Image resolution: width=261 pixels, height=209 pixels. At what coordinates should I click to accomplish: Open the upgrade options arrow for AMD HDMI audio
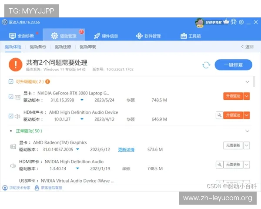coord(247,115)
